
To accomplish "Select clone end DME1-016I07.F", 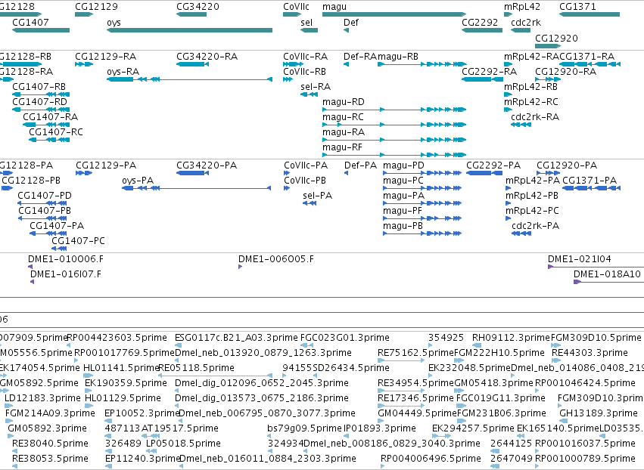I will click(32, 282).
